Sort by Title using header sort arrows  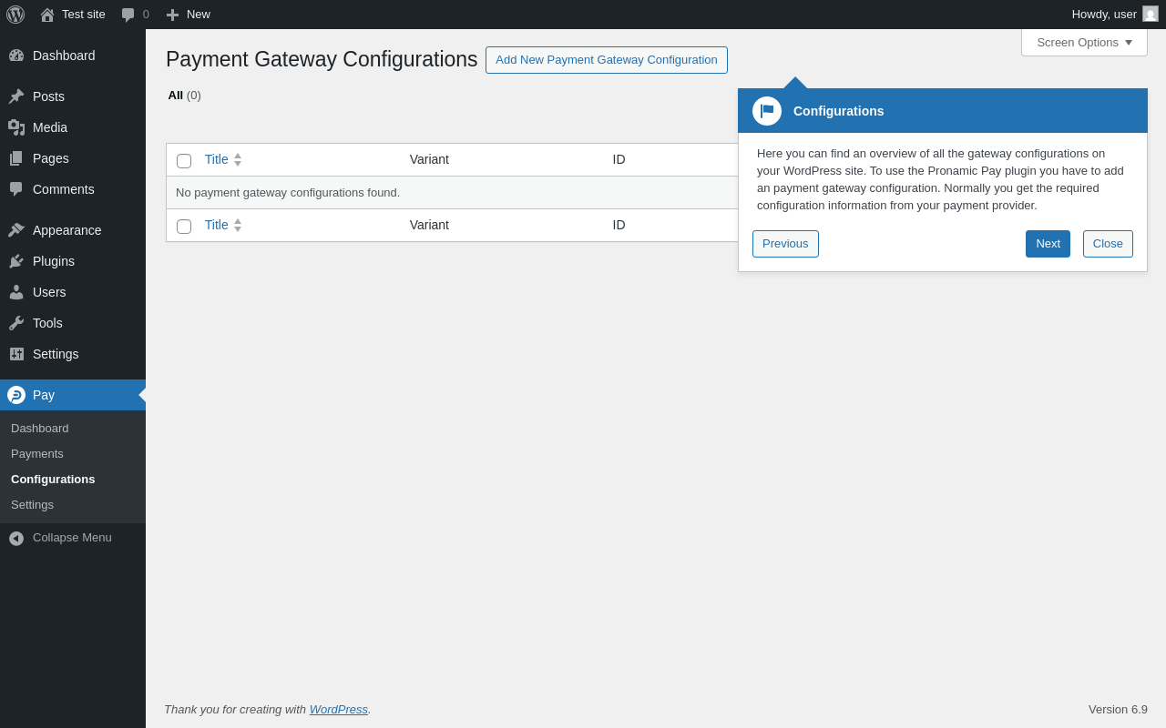(238, 159)
